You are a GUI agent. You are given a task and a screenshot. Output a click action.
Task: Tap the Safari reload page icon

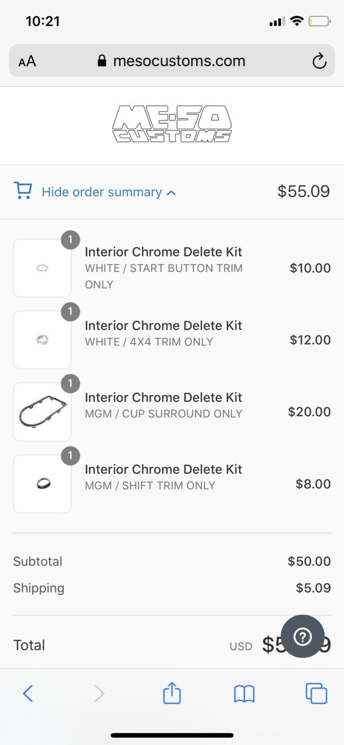(x=319, y=61)
